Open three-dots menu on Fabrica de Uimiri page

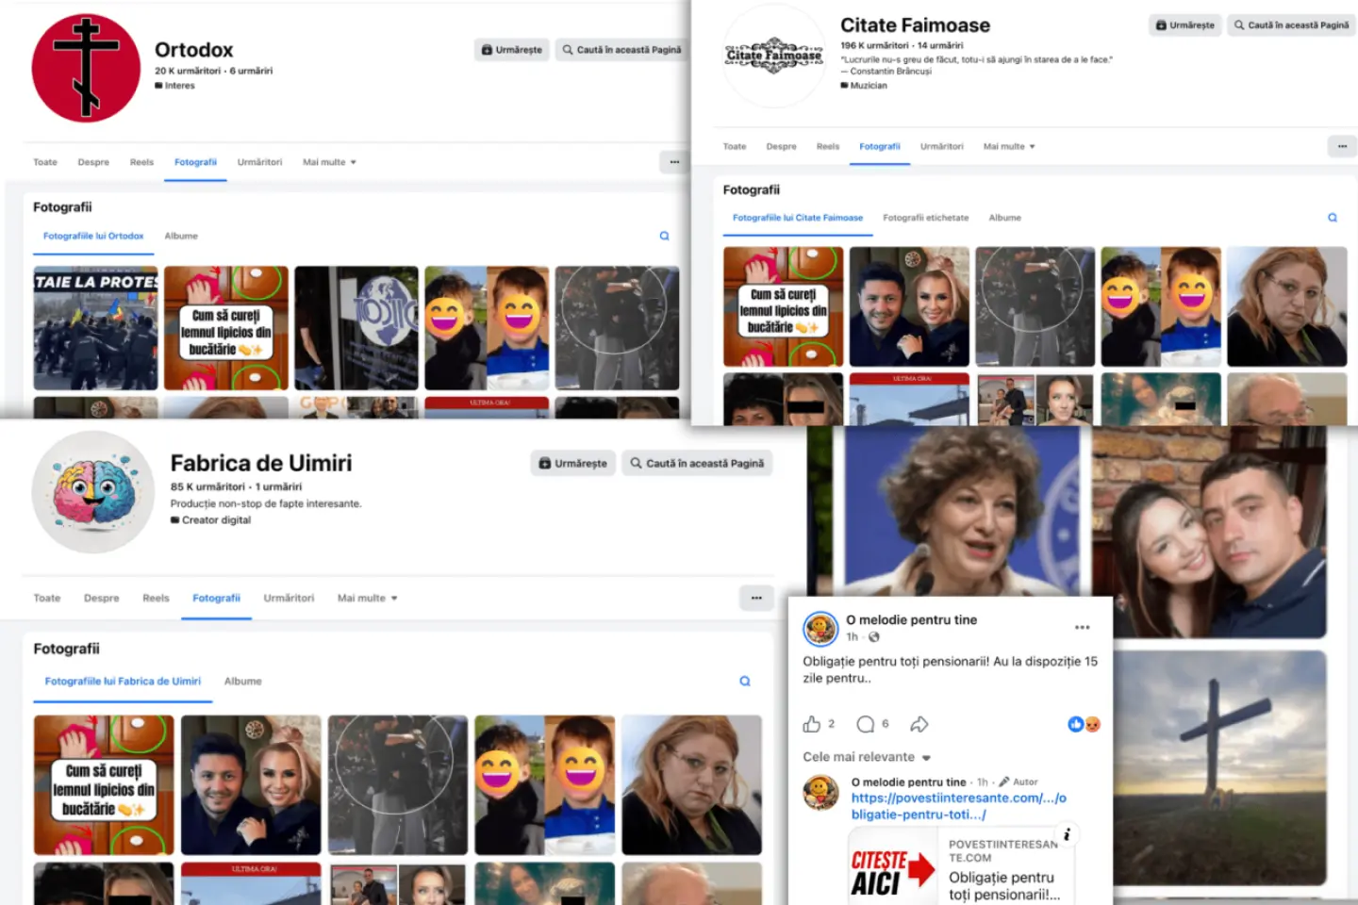756,598
